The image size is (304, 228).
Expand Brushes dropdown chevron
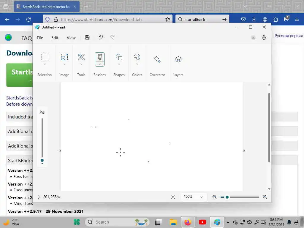coord(100,64)
